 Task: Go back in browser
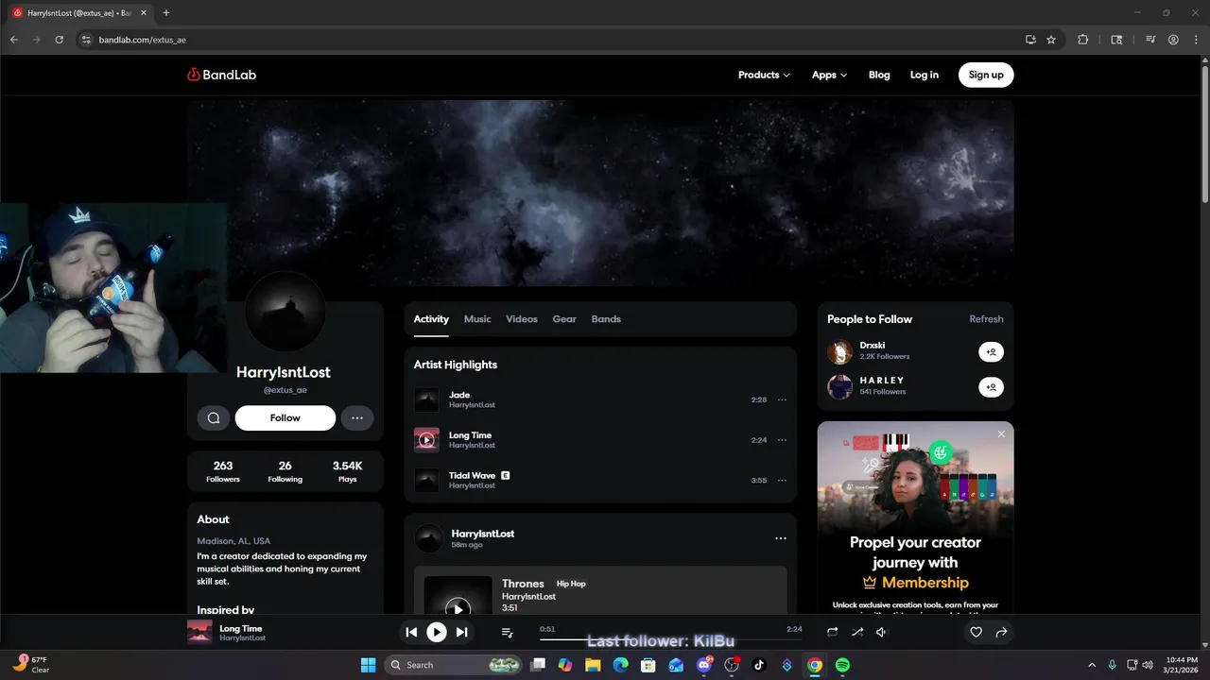point(13,40)
